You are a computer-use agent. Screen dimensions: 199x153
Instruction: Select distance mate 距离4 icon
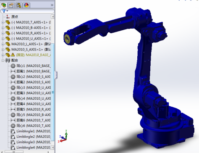[13, 104]
